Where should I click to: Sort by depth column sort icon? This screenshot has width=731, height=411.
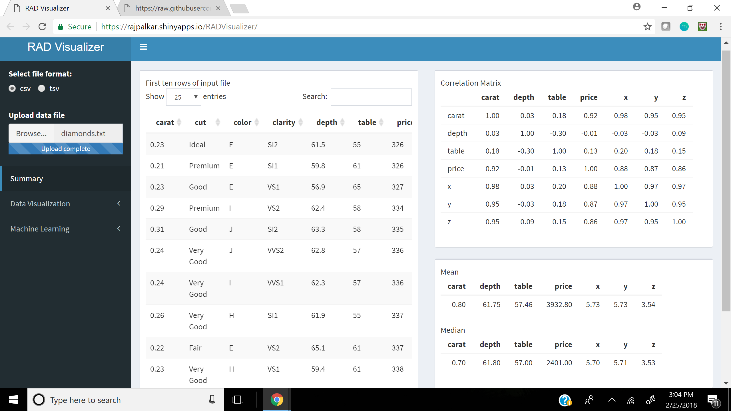[342, 122]
